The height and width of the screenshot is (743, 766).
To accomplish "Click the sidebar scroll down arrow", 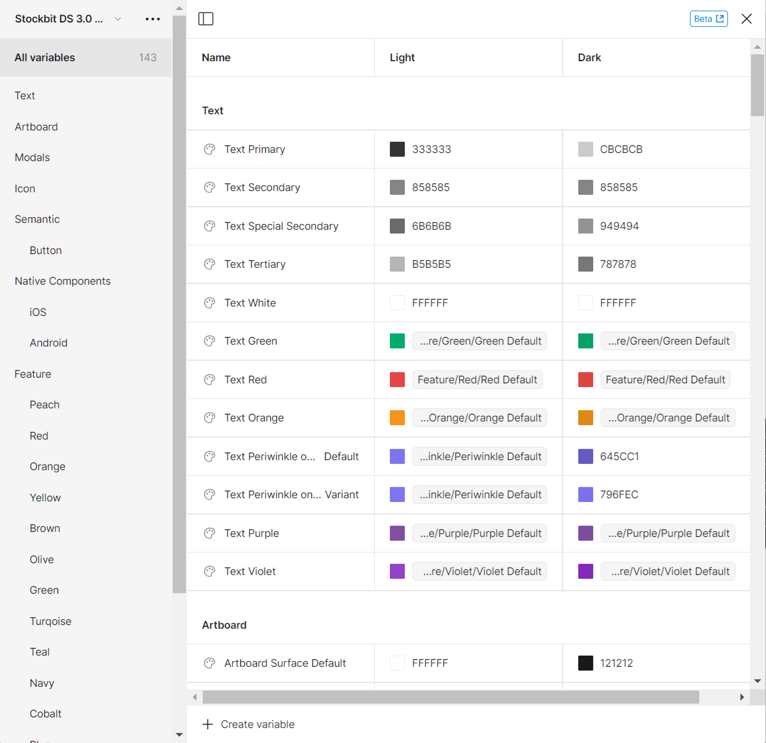I will coord(179,734).
